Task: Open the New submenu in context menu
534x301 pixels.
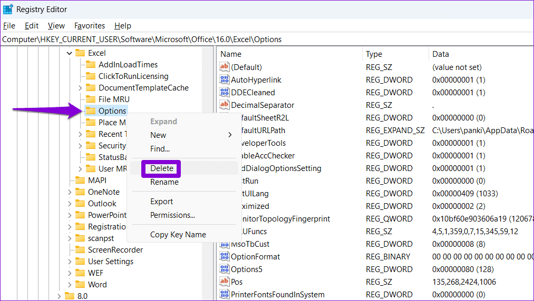Action: (184, 135)
